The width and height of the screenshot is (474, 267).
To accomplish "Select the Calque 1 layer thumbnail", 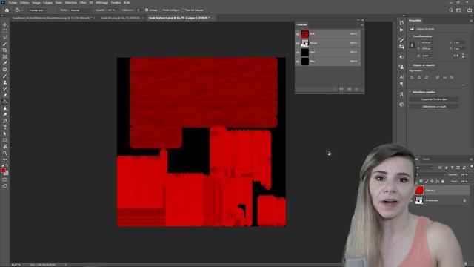I will click(419, 191).
